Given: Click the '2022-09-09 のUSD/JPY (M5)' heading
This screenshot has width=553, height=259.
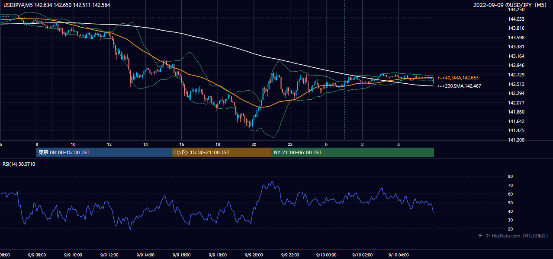Looking at the screenshot, I should coord(511,5).
